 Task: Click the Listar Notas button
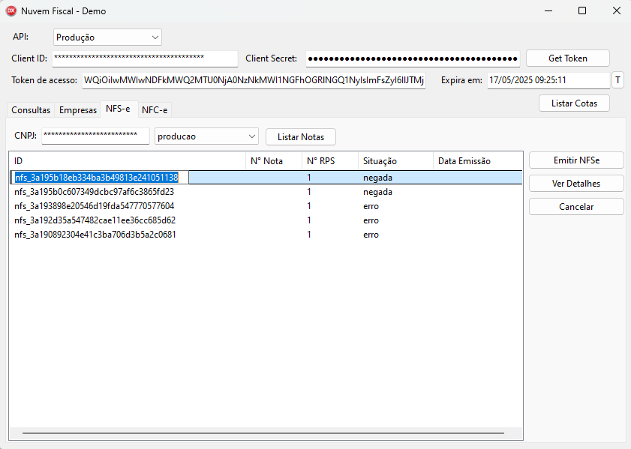coord(301,137)
